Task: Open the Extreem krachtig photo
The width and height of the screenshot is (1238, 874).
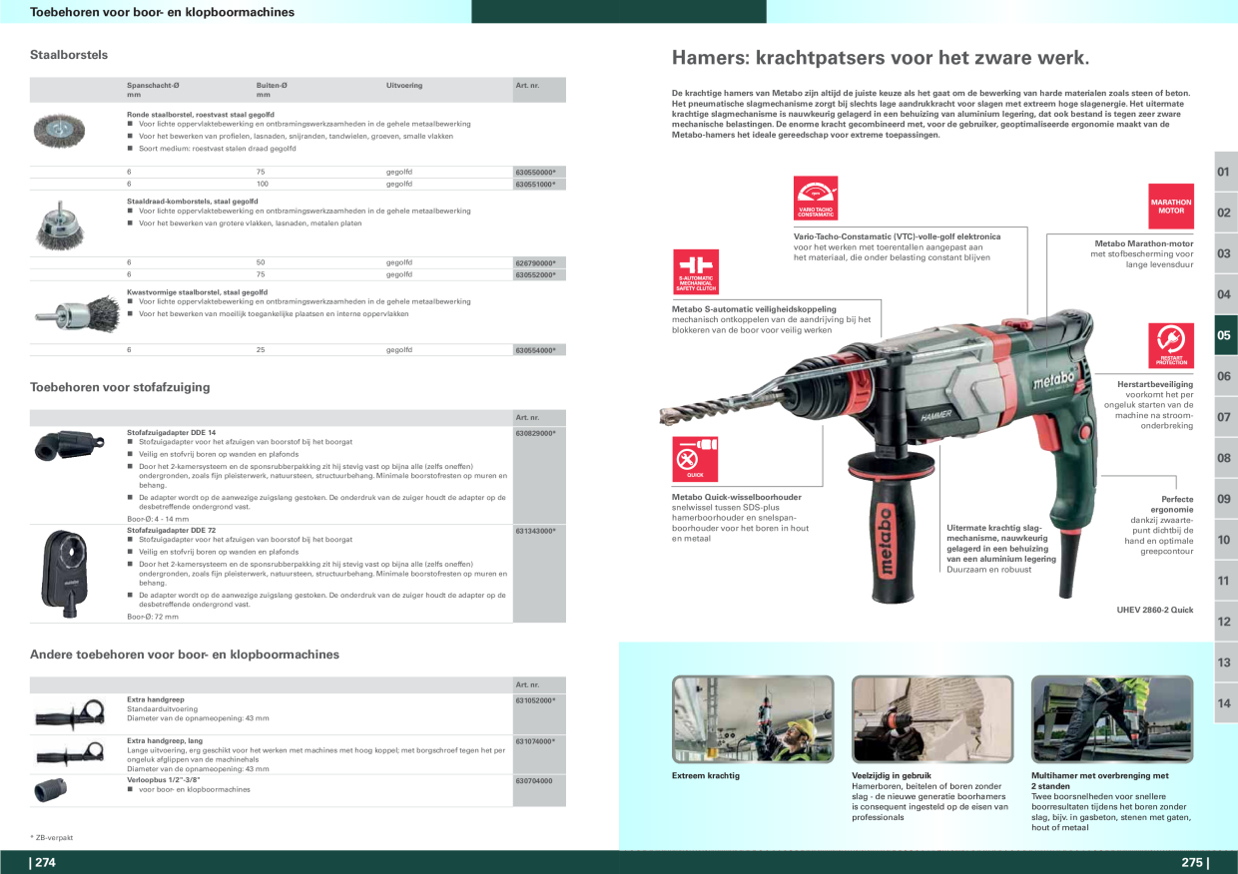Action: pyautogui.click(x=753, y=719)
